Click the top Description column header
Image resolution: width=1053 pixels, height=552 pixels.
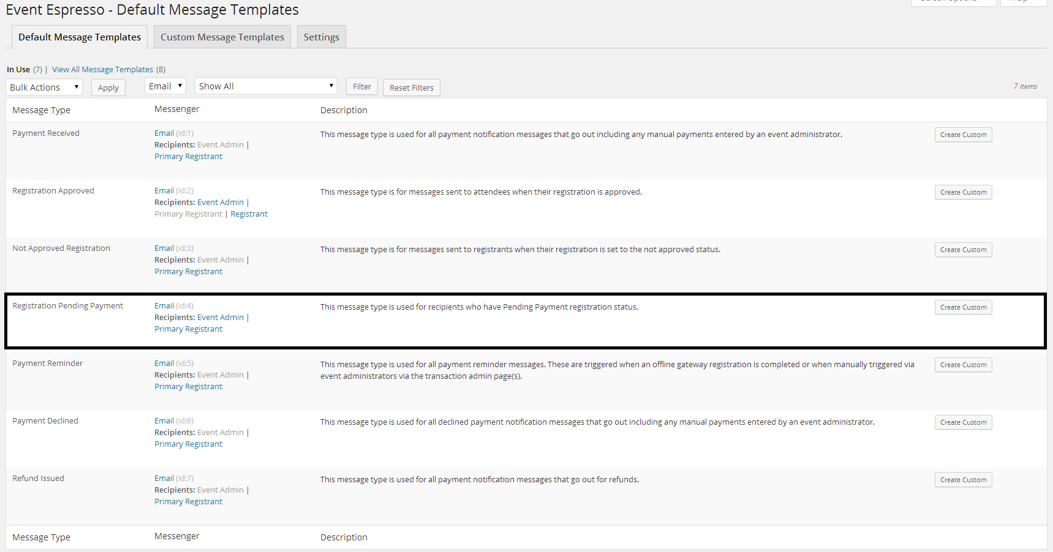tap(344, 110)
